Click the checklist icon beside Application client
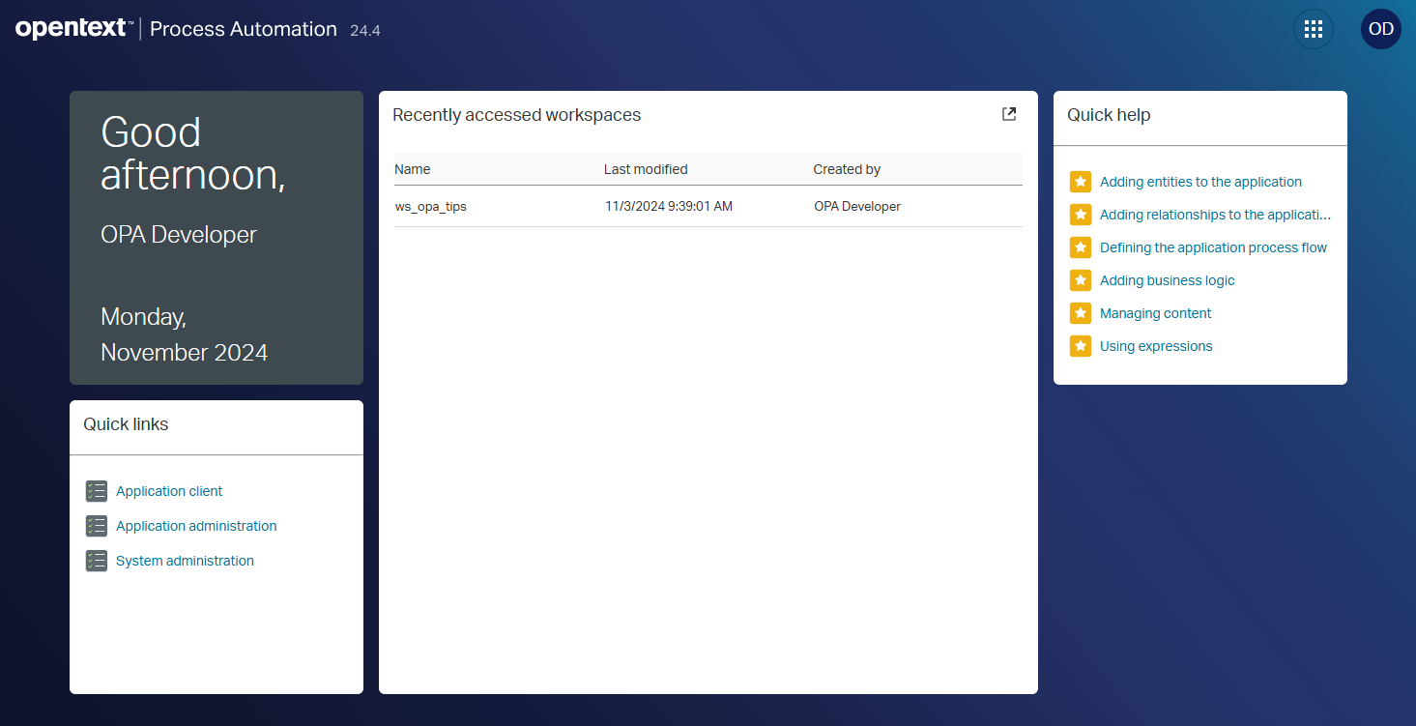 coord(97,491)
